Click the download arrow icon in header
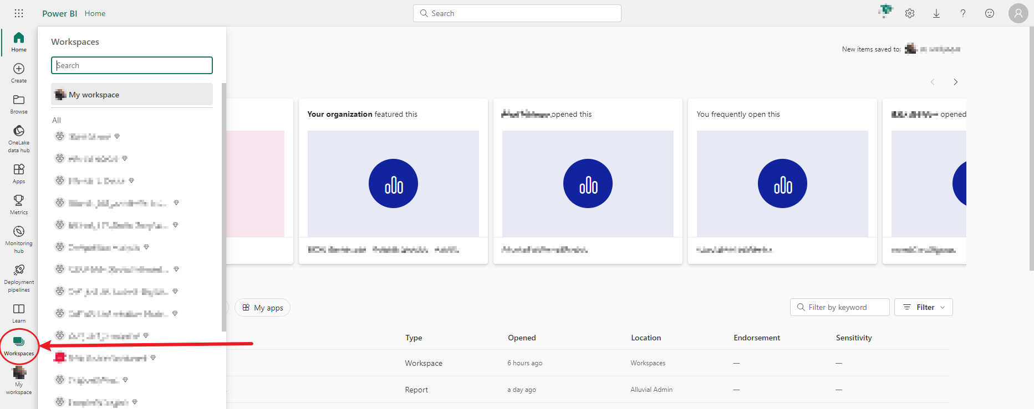Screen dimensions: 1034x409 [x=936, y=13]
